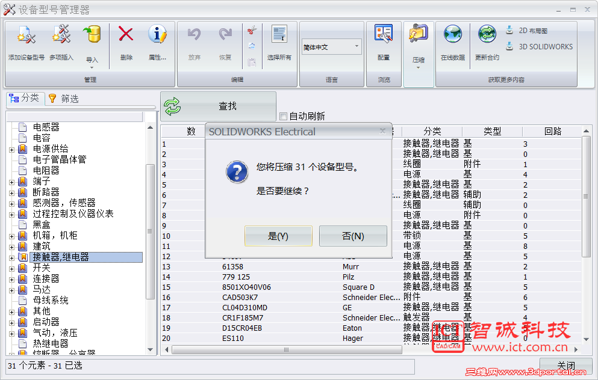598x380 pixels.
Task: Sort by the 分类 column header
Action: (432, 131)
